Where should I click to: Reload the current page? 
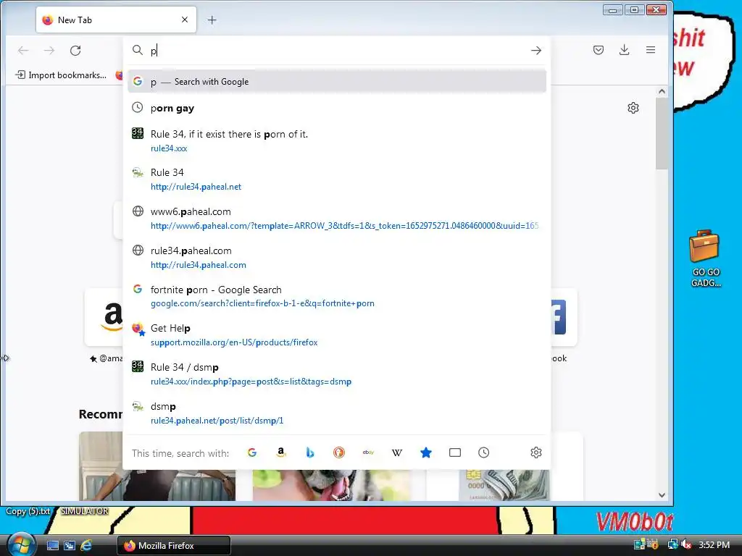[75, 50]
